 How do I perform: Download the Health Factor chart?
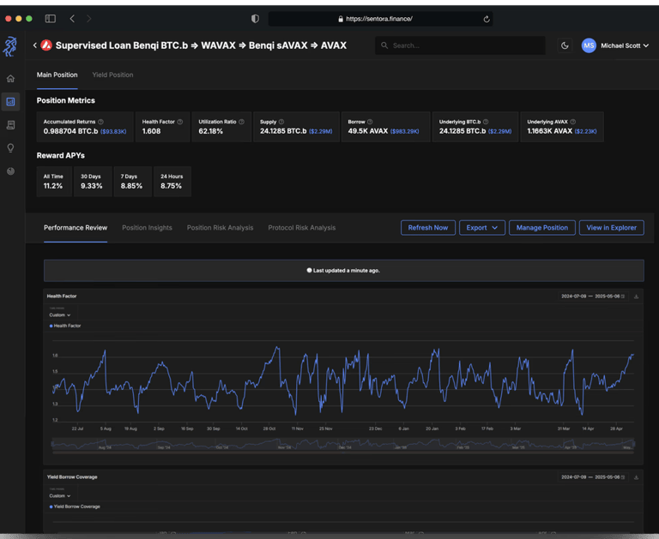(x=636, y=296)
